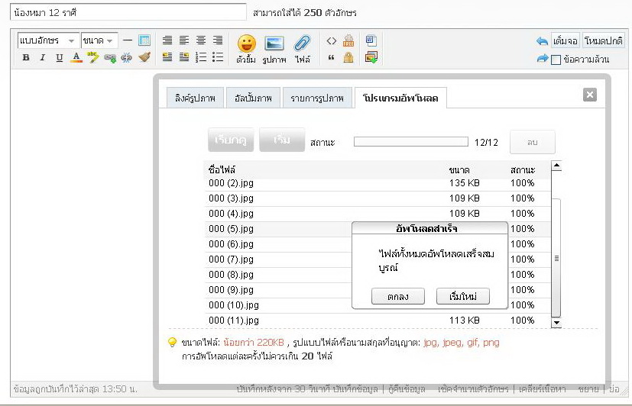Remove link with the broken chain icon
The width and height of the screenshot is (632, 406).
(x=127, y=57)
